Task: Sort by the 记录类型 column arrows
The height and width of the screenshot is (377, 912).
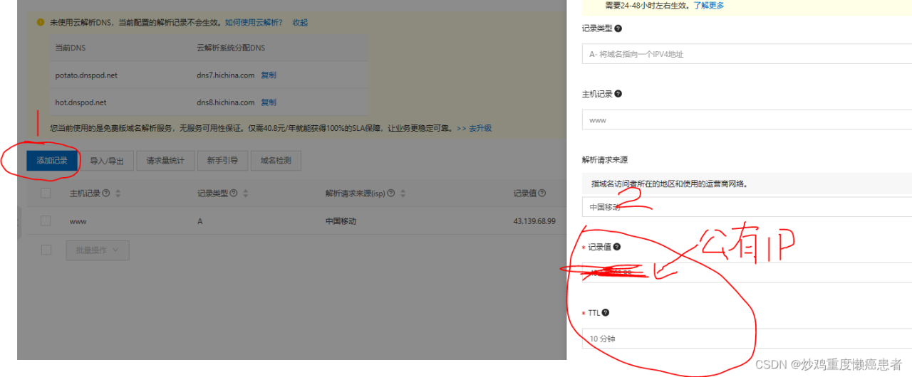Action: [247, 193]
